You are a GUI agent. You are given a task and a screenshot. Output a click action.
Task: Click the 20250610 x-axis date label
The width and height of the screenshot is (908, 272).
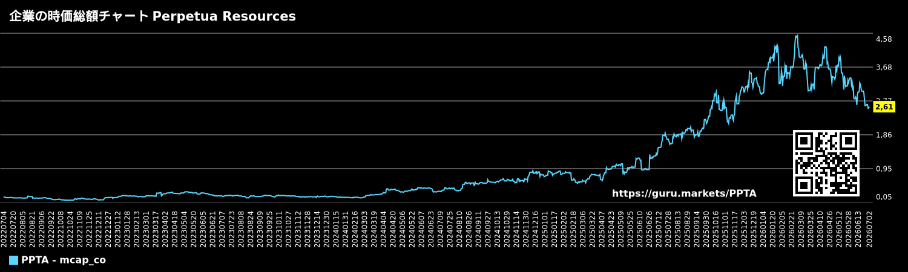click(x=640, y=228)
